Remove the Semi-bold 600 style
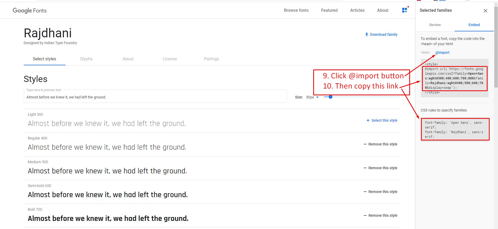Screen dimensions: 498x229 [x=381, y=192]
